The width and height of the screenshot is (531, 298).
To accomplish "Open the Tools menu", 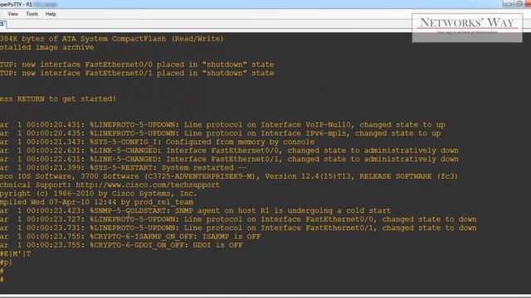I will (32, 14).
